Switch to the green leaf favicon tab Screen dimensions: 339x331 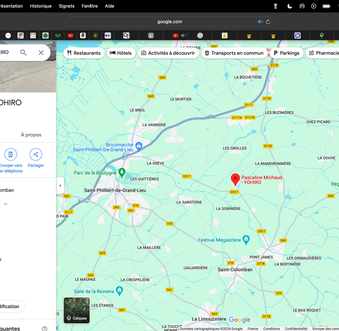click(58, 35)
